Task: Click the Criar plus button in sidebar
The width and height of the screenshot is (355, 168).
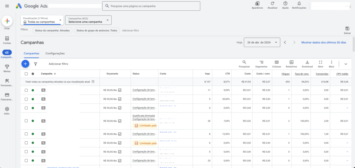Action: pos(7,21)
